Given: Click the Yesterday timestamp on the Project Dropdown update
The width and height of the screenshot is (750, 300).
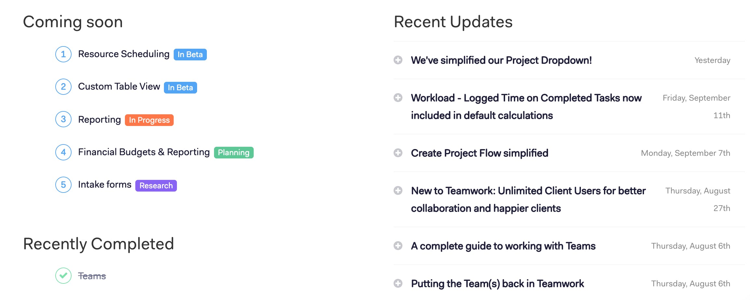Looking at the screenshot, I should coord(712,60).
